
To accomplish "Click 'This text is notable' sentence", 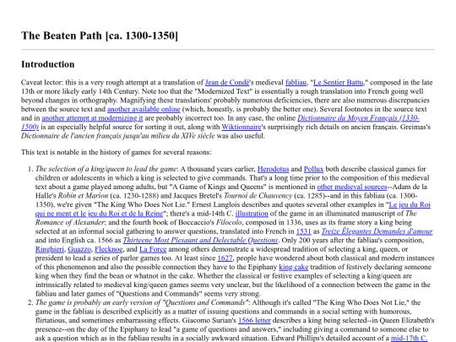I will click(x=117, y=152).
